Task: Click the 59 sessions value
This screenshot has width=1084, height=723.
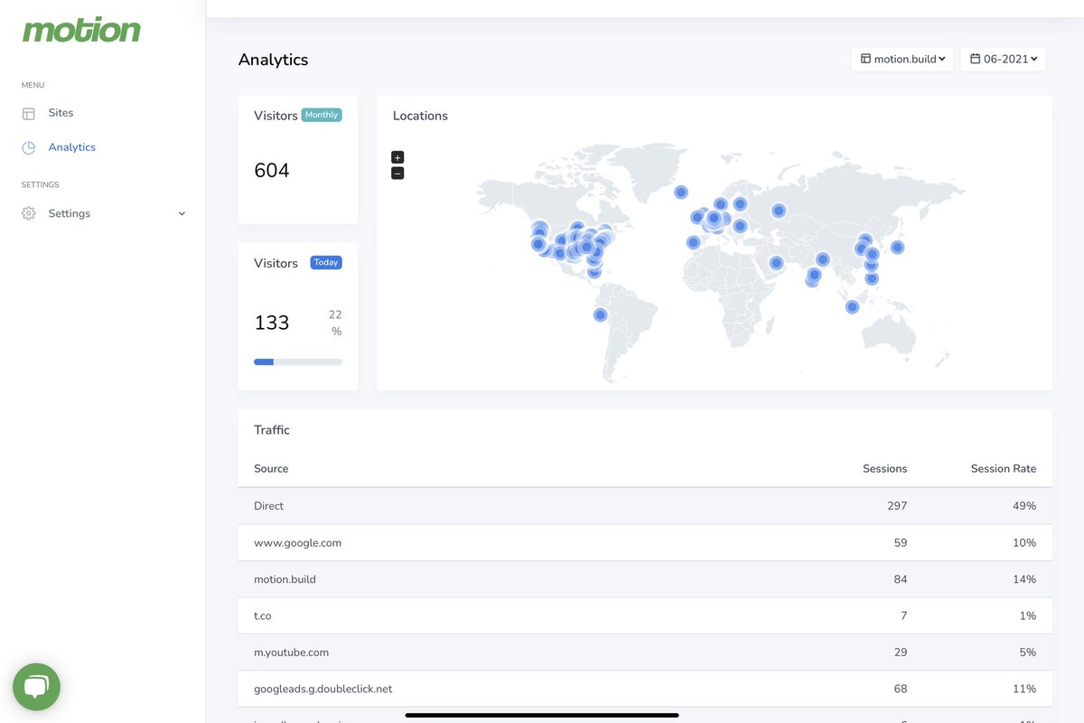Action: click(x=900, y=543)
